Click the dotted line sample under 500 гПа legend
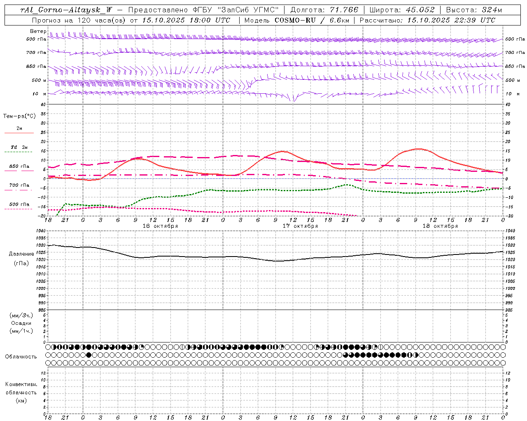 [x=19, y=209]
